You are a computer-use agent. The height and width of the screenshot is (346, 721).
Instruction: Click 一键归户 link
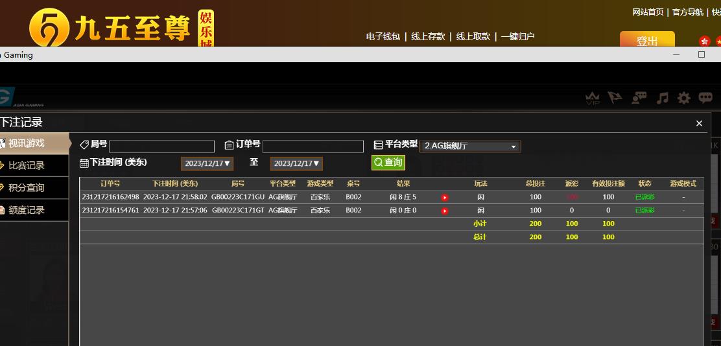pyautogui.click(x=518, y=37)
